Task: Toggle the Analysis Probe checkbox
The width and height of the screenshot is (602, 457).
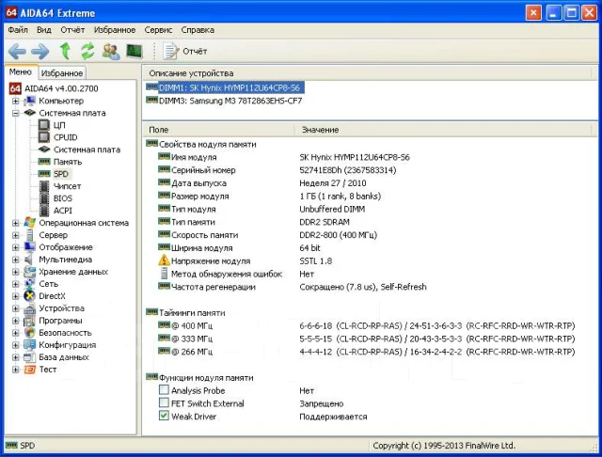Action: [x=164, y=390]
